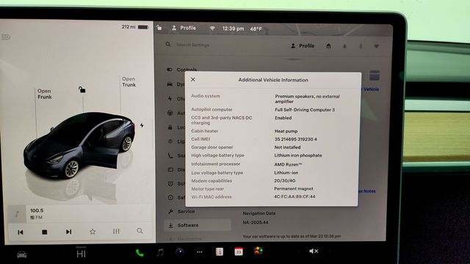Tap the HI climate temperature setting
Screen dimensions: 470x264
(x=81, y=254)
